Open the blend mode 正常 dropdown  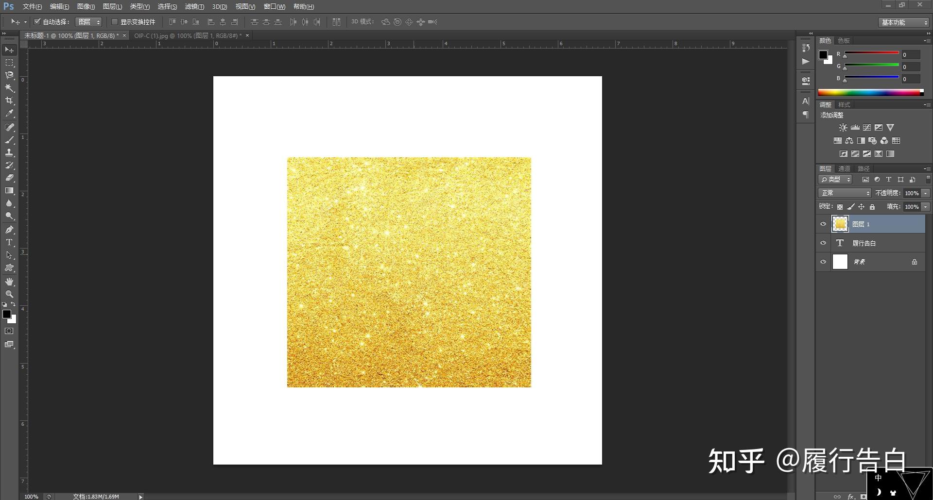[845, 193]
